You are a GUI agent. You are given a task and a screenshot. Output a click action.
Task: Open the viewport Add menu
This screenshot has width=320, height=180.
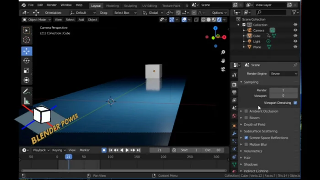[81, 20]
